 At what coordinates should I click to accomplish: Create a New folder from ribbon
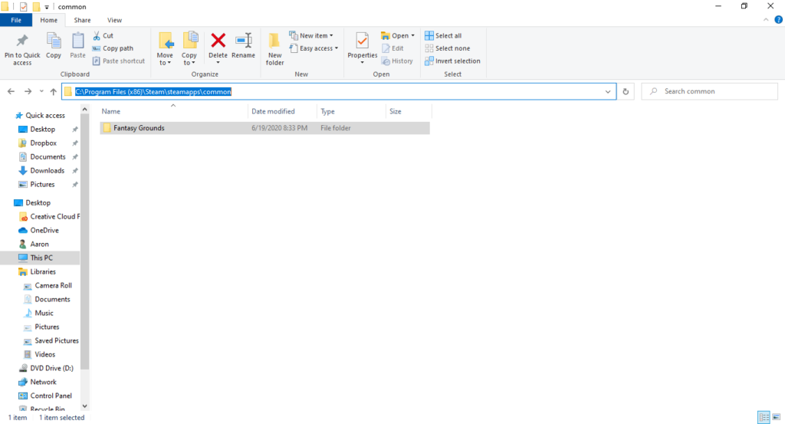[x=274, y=48]
